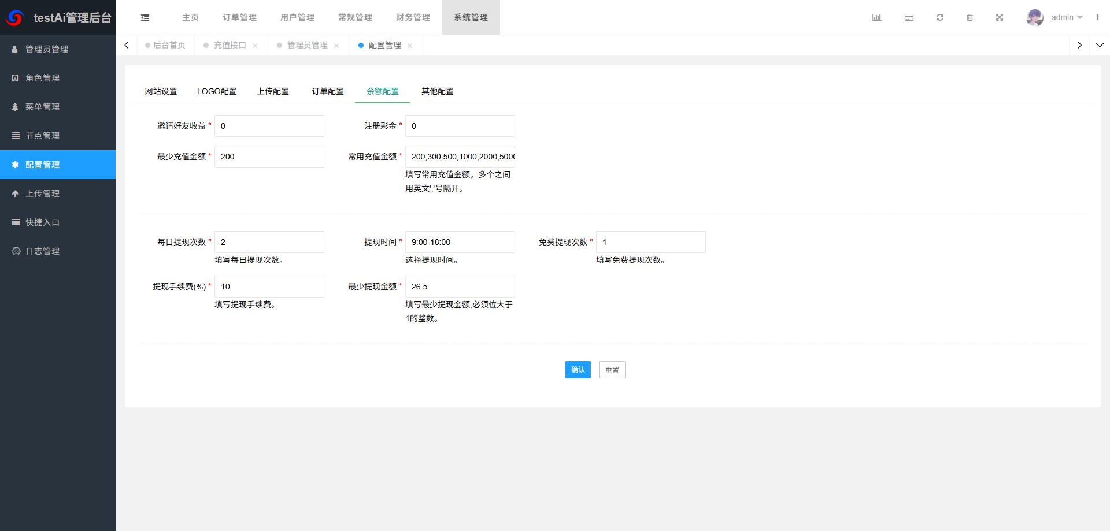This screenshot has height=531, width=1110.
Task: Open the statistics bar-chart icon
Action: click(876, 17)
